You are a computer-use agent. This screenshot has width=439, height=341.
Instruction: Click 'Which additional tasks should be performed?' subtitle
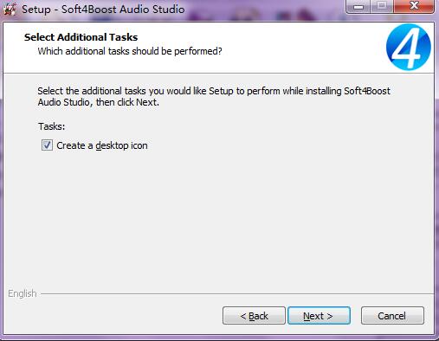pos(130,51)
